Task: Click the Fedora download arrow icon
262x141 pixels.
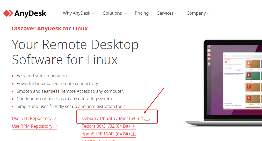Action: point(134,126)
